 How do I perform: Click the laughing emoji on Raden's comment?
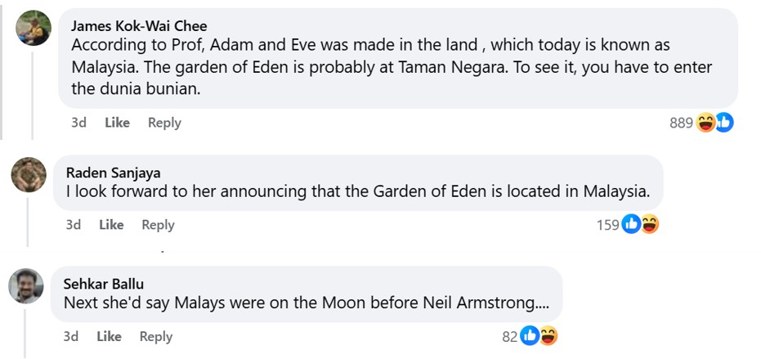click(x=650, y=224)
